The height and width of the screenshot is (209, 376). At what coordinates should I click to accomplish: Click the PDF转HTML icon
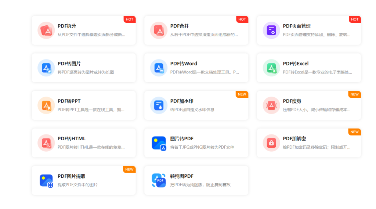[x=46, y=143]
